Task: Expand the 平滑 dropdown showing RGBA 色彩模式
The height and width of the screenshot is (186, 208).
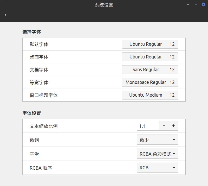Action: (x=157, y=154)
